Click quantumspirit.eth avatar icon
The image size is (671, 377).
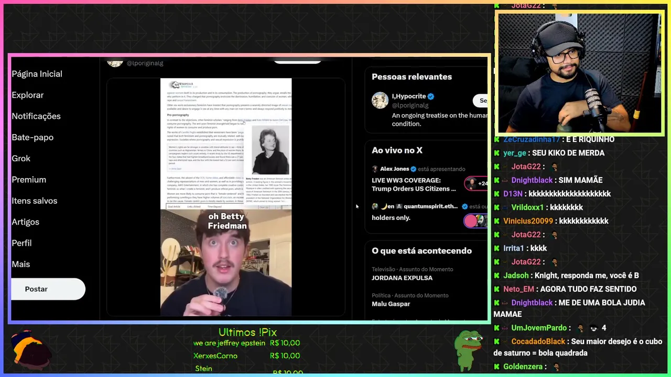(375, 206)
